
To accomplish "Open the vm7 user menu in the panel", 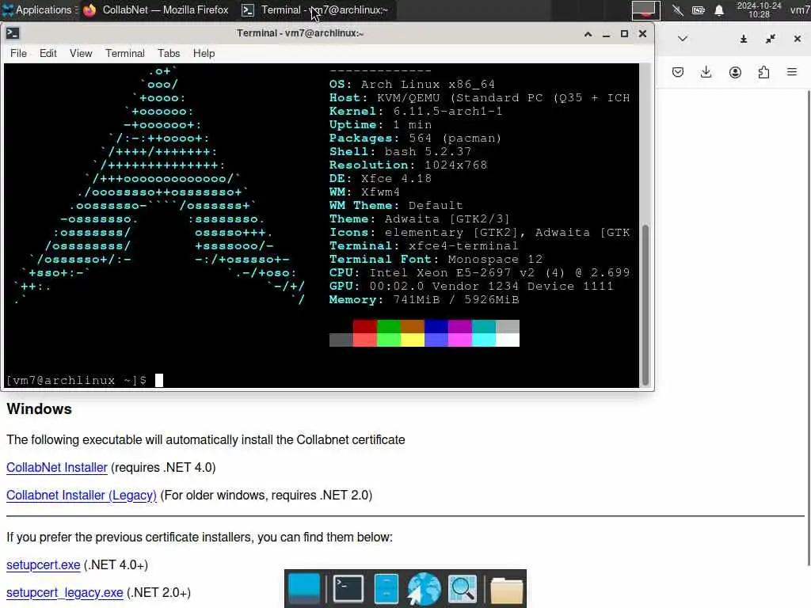I will click(800, 9).
